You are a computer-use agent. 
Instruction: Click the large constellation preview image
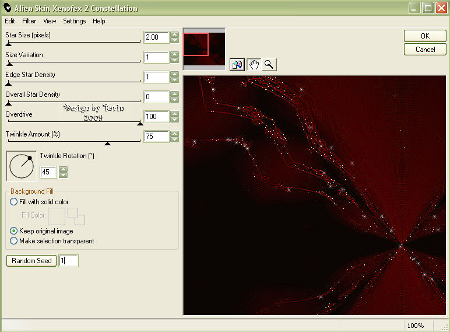[315, 195]
